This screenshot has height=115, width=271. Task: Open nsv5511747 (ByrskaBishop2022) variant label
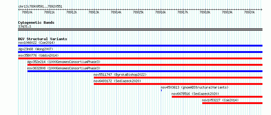(x=120, y=75)
